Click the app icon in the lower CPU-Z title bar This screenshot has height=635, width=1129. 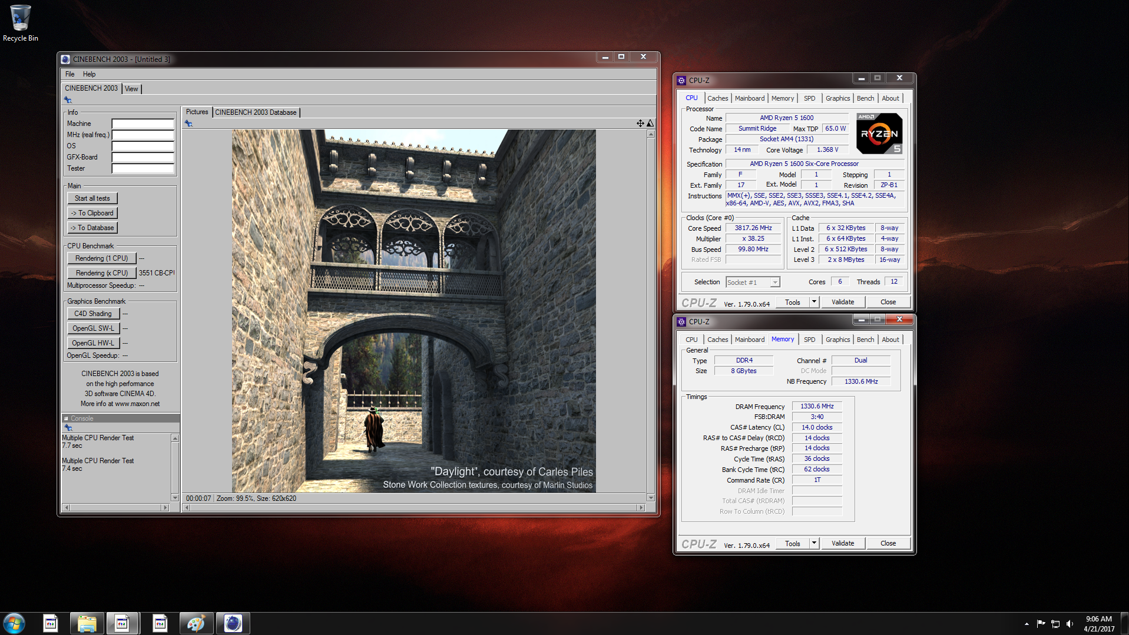681,322
